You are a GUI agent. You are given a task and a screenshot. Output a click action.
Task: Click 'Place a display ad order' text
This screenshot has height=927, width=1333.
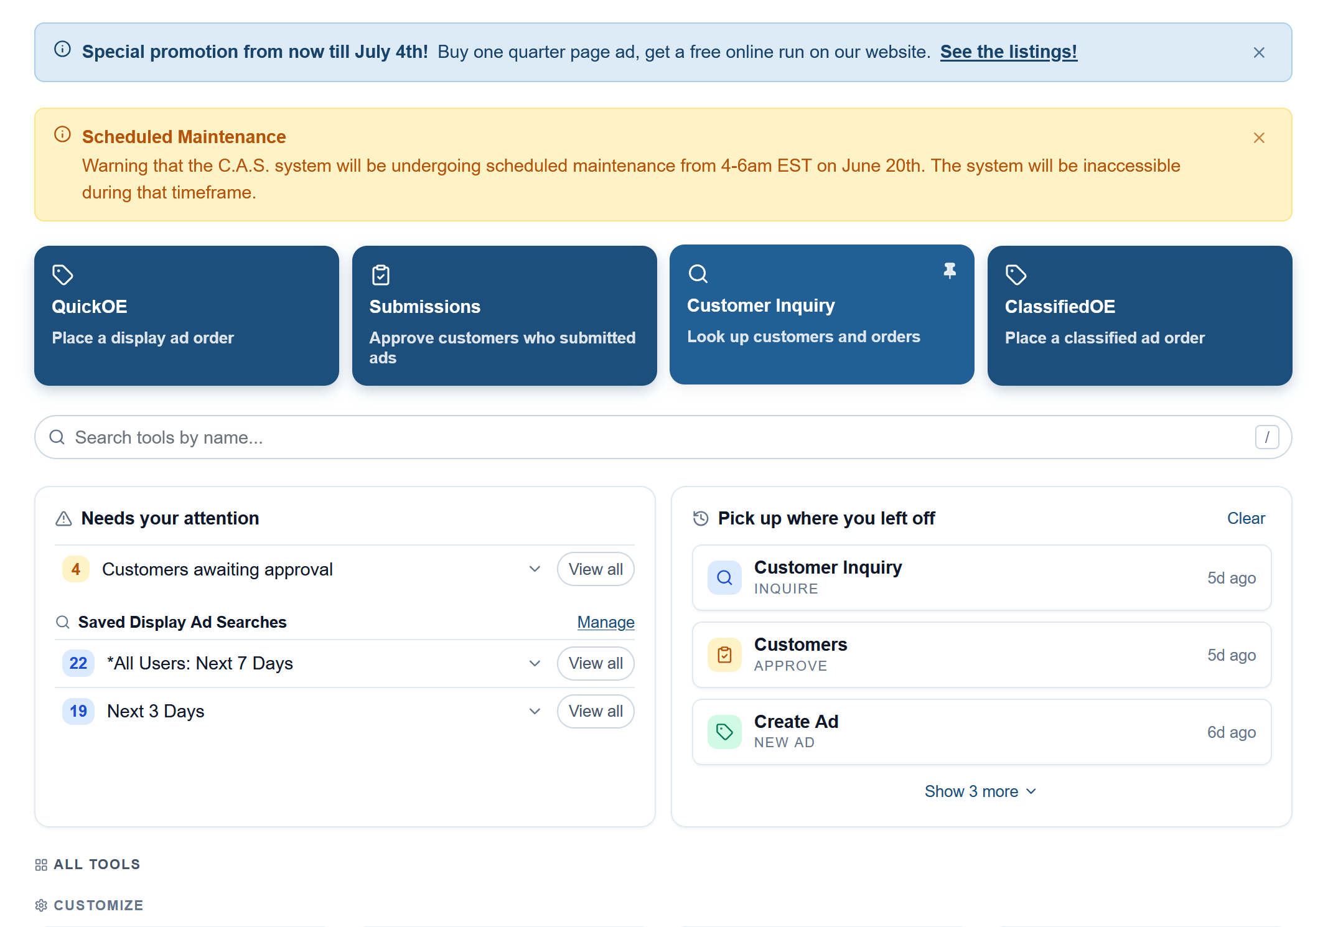tap(143, 338)
